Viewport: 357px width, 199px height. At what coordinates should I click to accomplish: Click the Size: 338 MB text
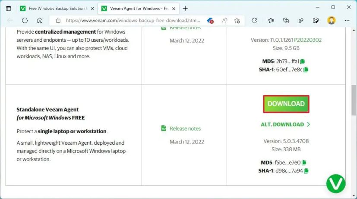(x=286, y=149)
